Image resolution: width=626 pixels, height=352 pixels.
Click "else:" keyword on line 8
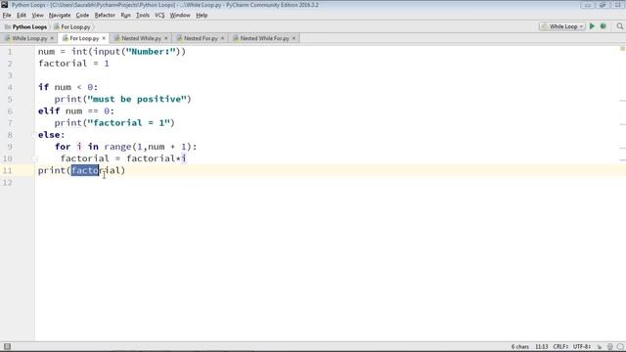(51, 135)
